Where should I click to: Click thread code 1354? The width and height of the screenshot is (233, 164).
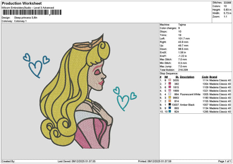205,84
